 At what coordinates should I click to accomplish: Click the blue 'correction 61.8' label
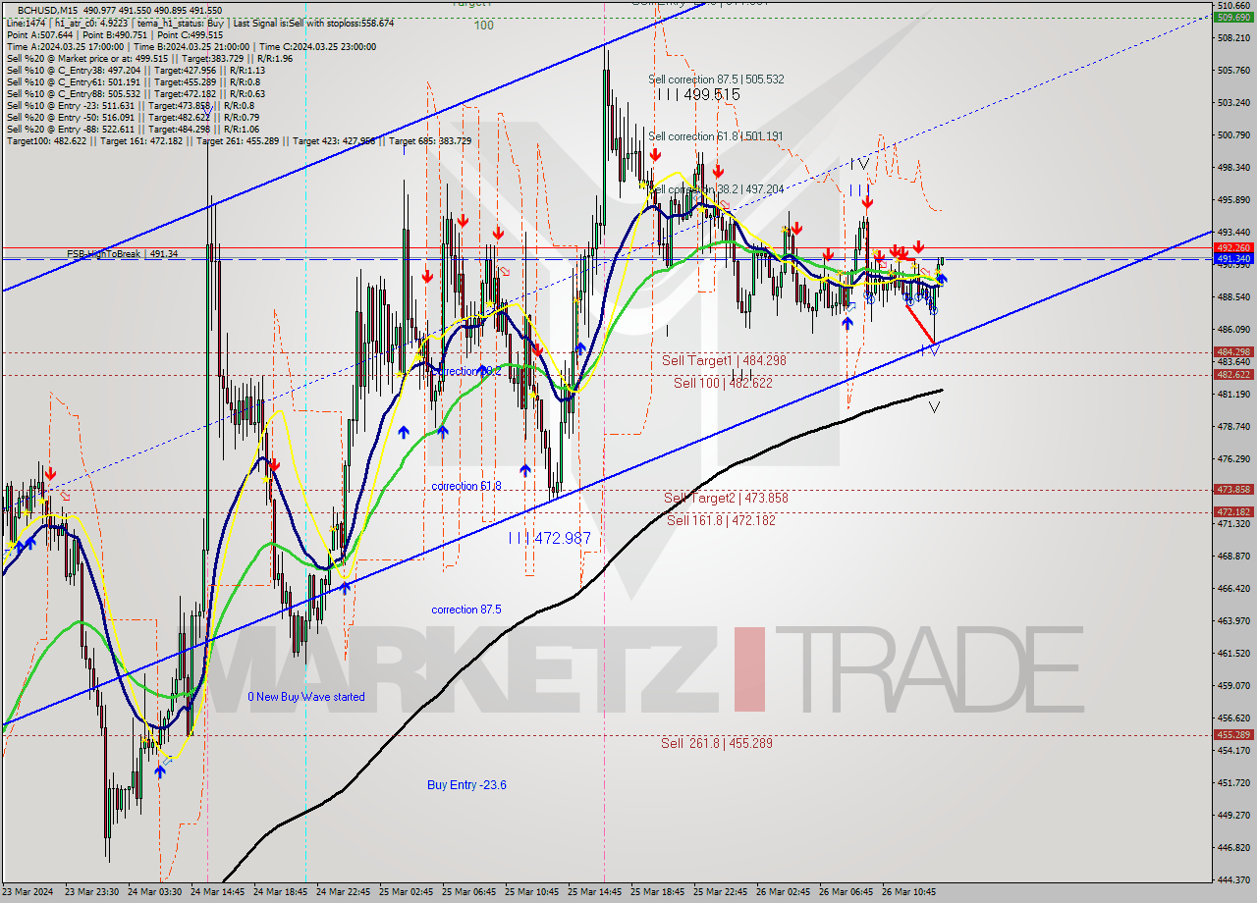[466, 487]
